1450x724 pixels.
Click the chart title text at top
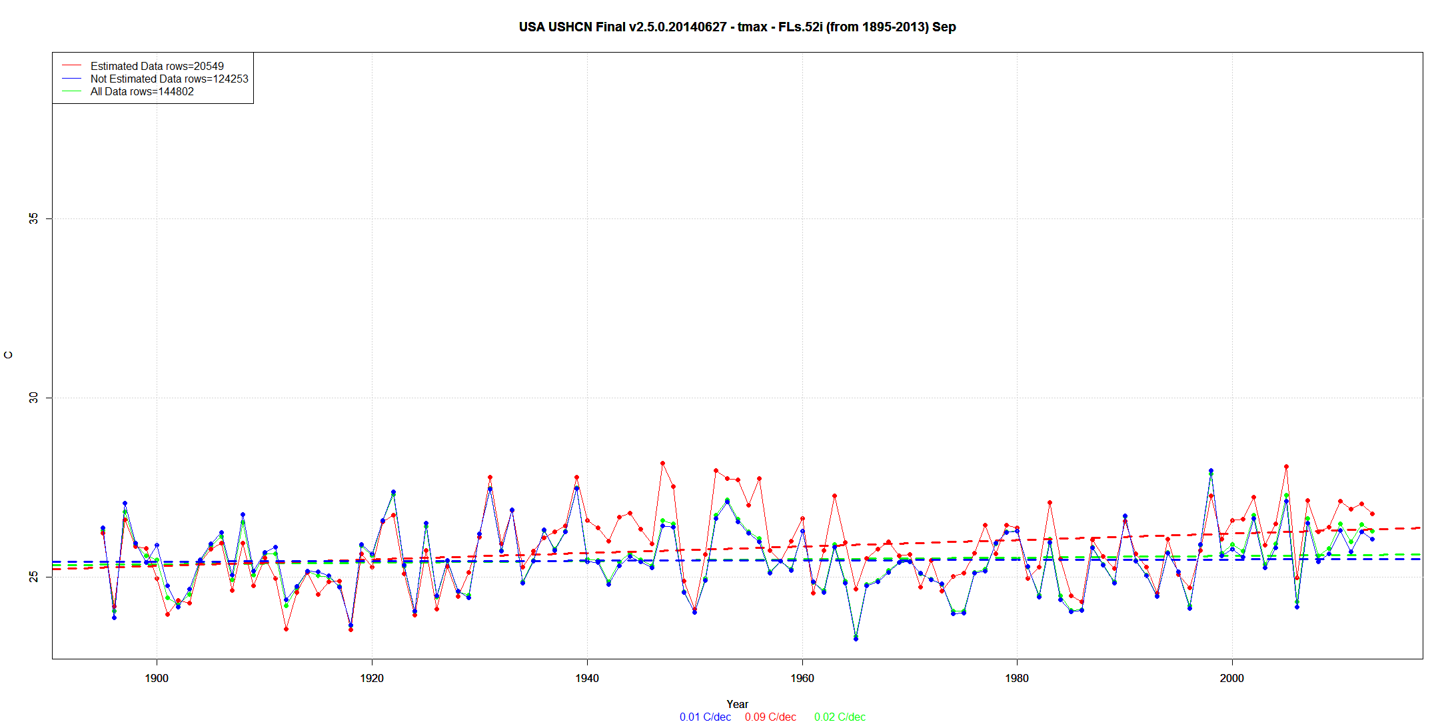737,27
